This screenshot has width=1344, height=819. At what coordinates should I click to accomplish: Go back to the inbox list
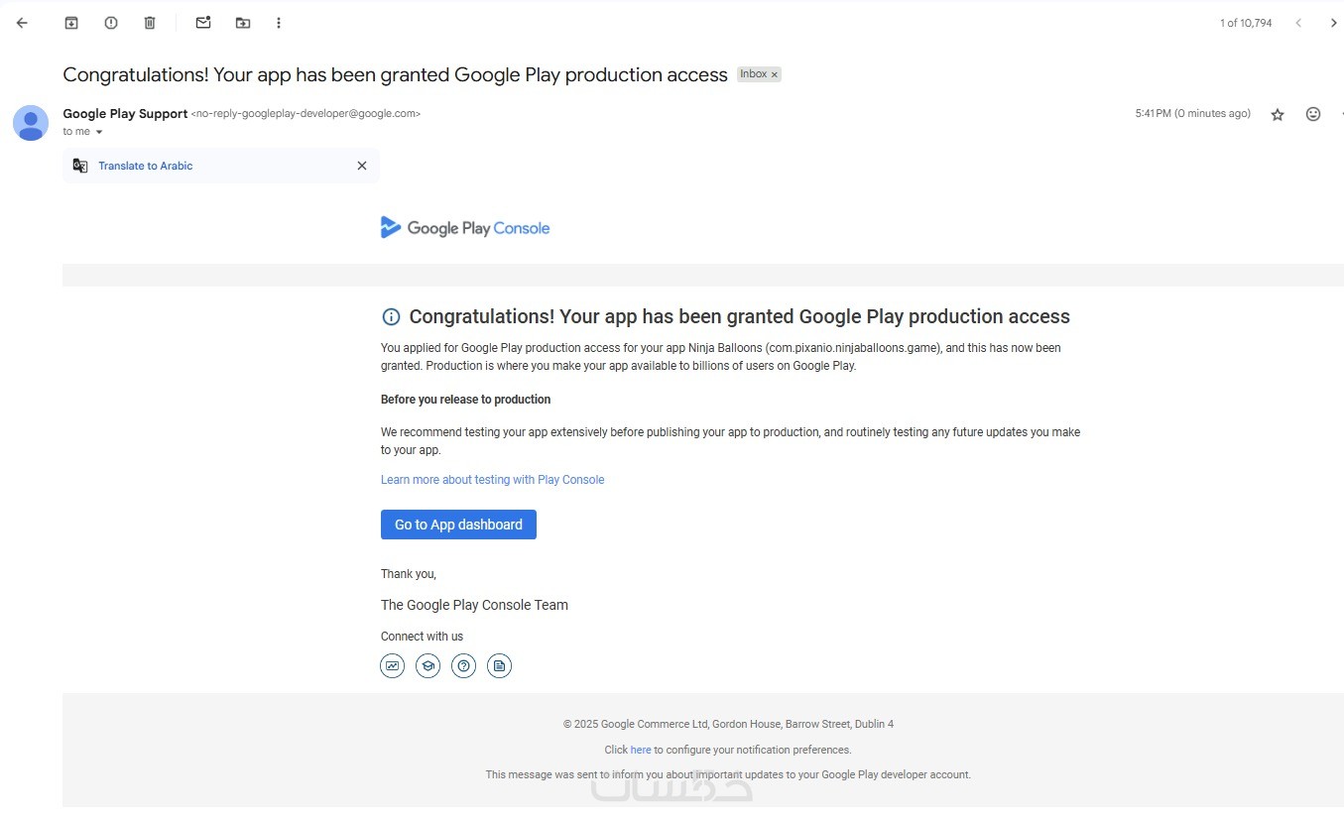pos(22,23)
